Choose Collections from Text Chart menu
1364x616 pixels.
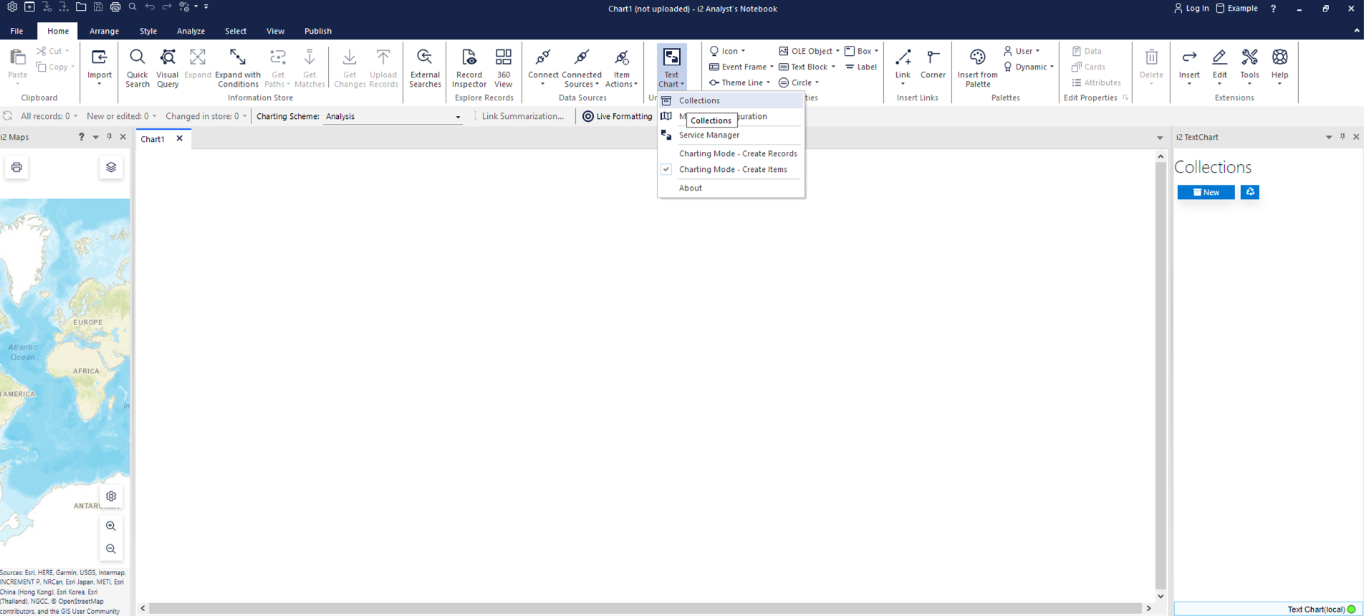[731, 100]
